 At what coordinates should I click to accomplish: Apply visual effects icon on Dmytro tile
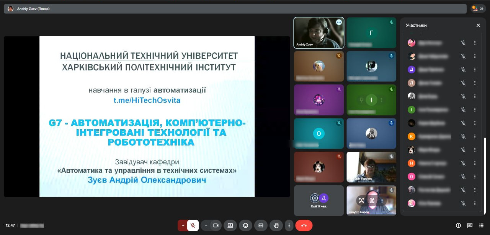tap(372, 200)
